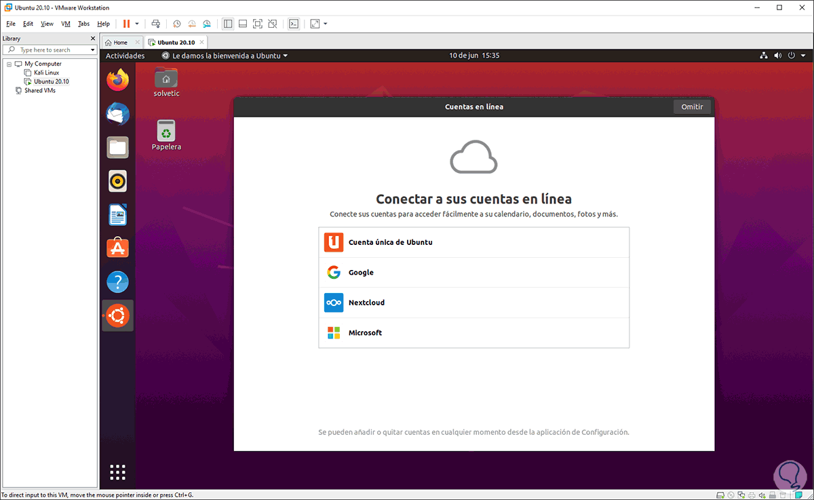Open LibreOffice Writer from the dock
814x500 pixels.
118,215
